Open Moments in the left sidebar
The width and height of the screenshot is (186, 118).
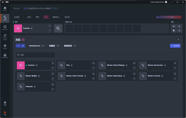pos(5,27)
